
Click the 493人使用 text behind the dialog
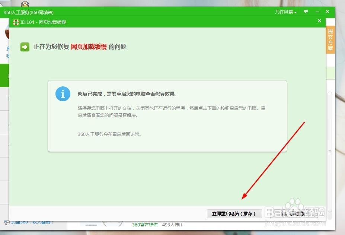[x=173, y=225]
